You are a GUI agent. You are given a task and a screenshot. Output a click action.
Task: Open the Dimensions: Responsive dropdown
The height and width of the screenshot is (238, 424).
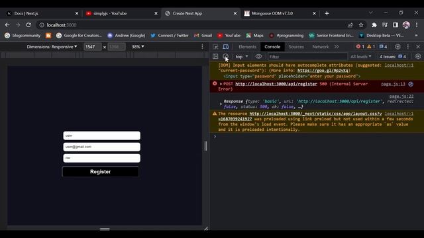click(x=52, y=47)
